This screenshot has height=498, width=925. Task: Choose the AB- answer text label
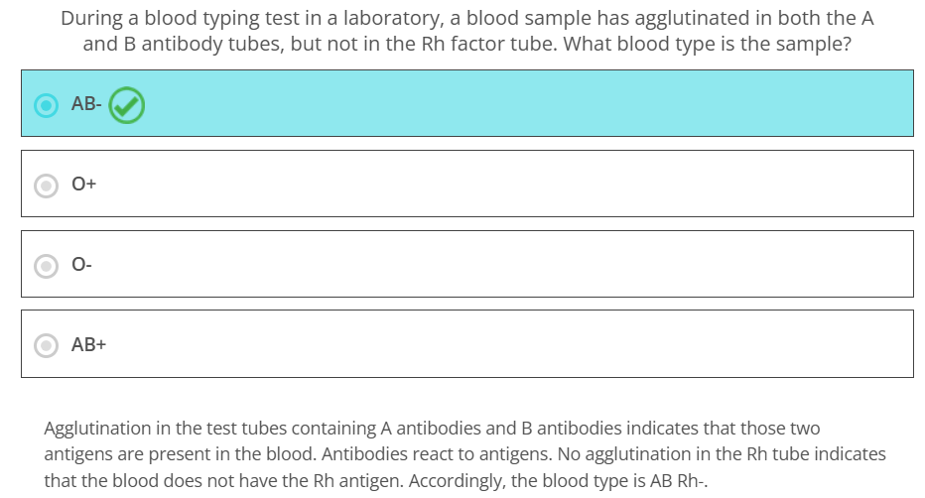point(86,104)
